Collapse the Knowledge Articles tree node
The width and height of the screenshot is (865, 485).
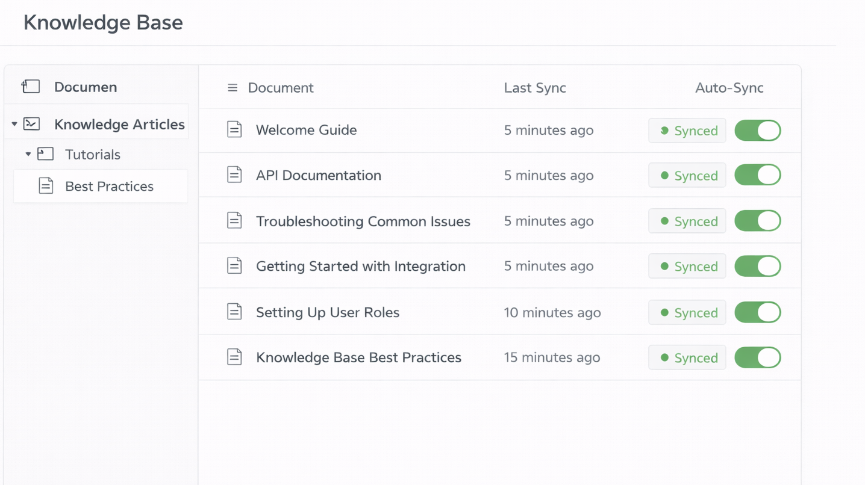14,124
